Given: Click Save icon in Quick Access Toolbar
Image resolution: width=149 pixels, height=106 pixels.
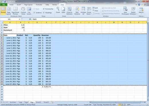Looking at the screenshot, I should click(x=5, y=1).
